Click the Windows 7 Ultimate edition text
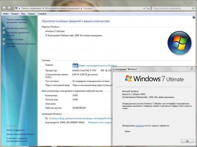Screen dimensions: 197x147 [x=55, y=31]
